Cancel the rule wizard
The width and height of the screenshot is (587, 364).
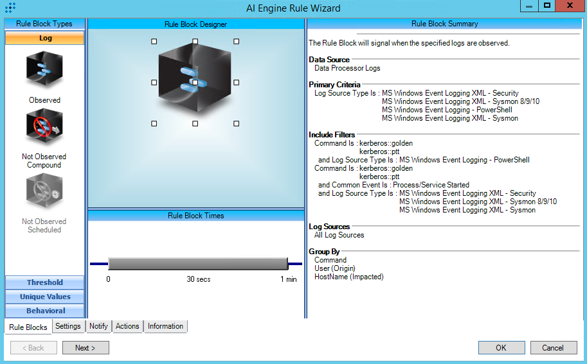point(552,348)
